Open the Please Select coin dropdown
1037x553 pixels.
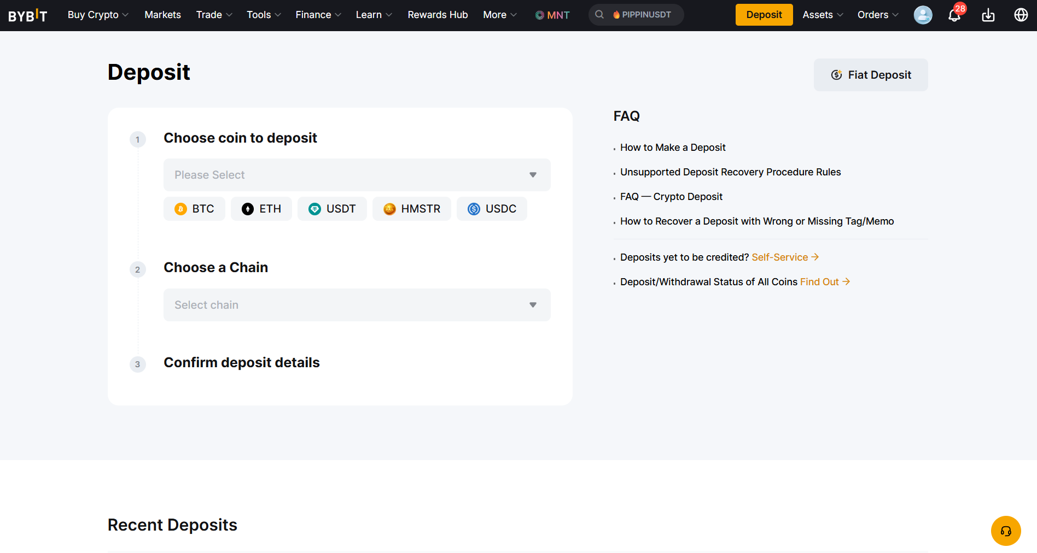coord(357,174)
